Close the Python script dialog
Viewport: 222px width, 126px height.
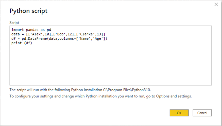216,4
